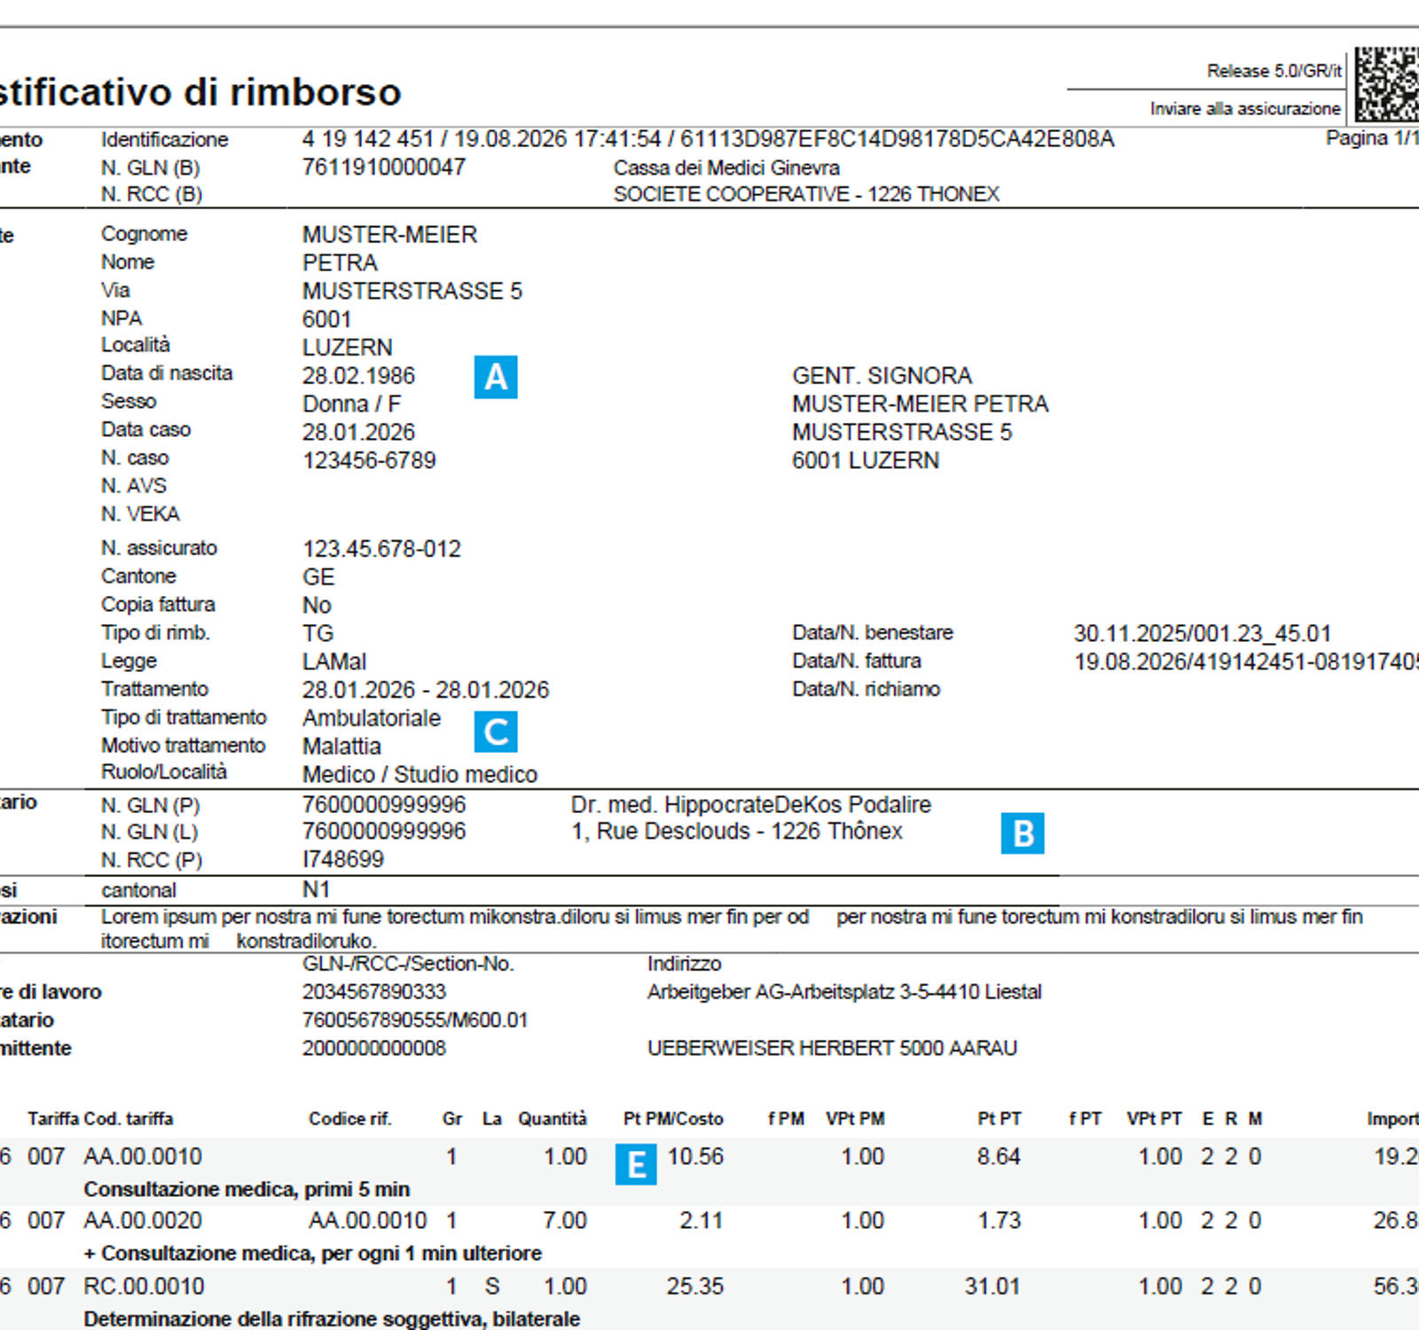
Task: Select address line "MUSTER-MEIER PETRA"
Action: click(x=921, y=404)
